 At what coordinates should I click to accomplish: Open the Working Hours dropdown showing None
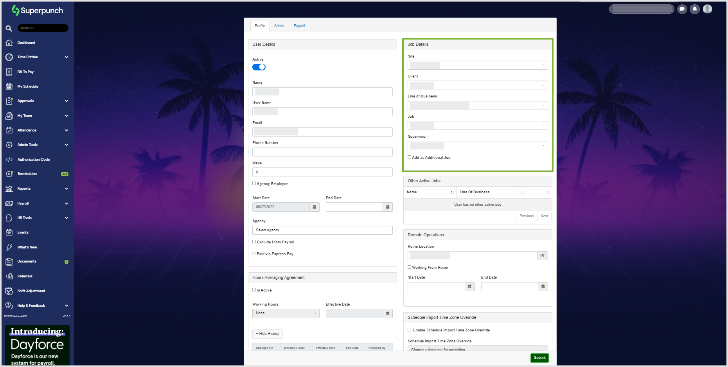coord(285,313)
